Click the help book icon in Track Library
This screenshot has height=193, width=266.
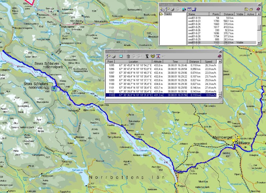[x=258, y=9]
